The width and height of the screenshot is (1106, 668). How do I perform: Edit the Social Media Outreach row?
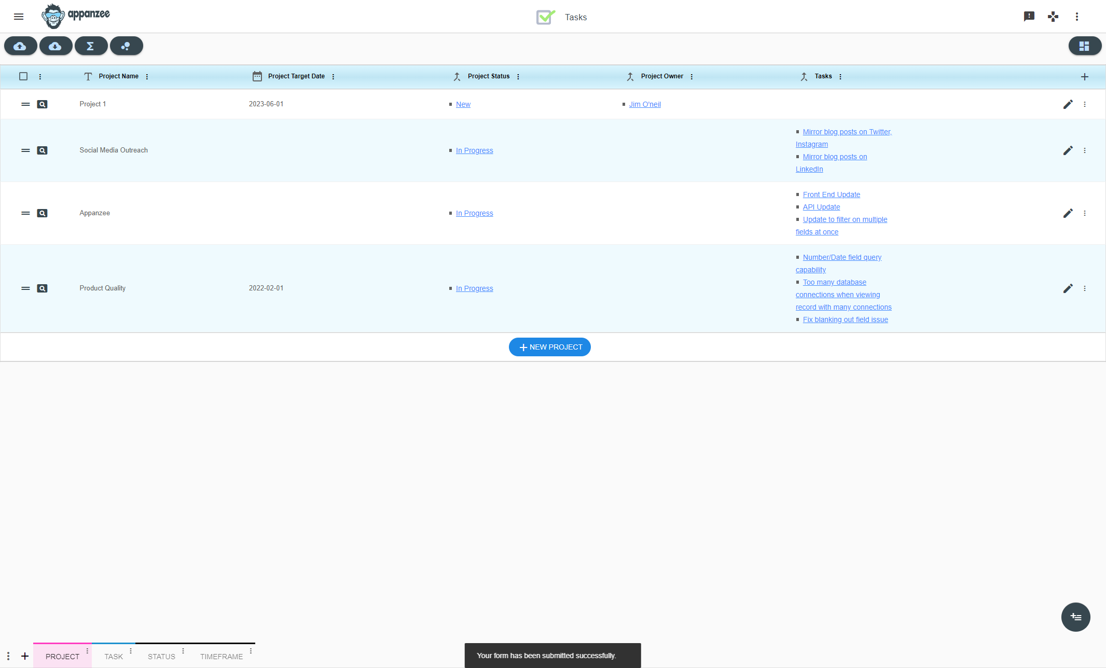(x=1068, y=150)
